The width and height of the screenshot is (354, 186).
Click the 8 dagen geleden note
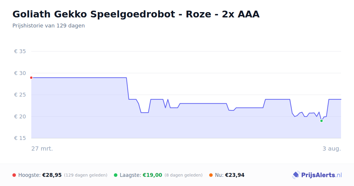point(183,175)
